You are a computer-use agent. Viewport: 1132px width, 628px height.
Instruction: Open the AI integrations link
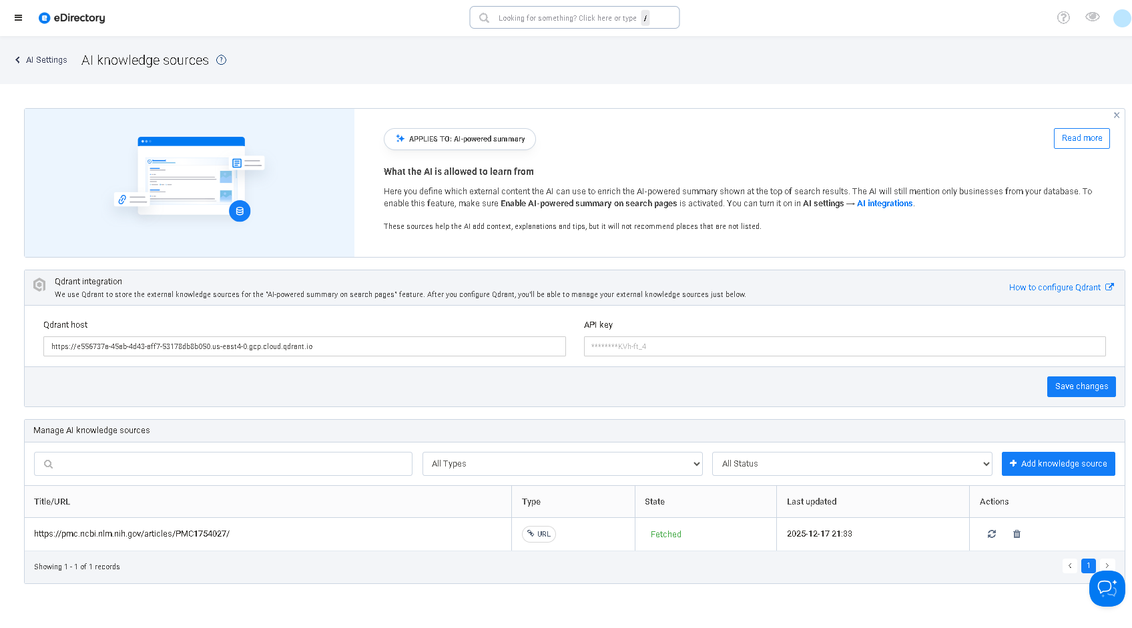coord(884,204)
